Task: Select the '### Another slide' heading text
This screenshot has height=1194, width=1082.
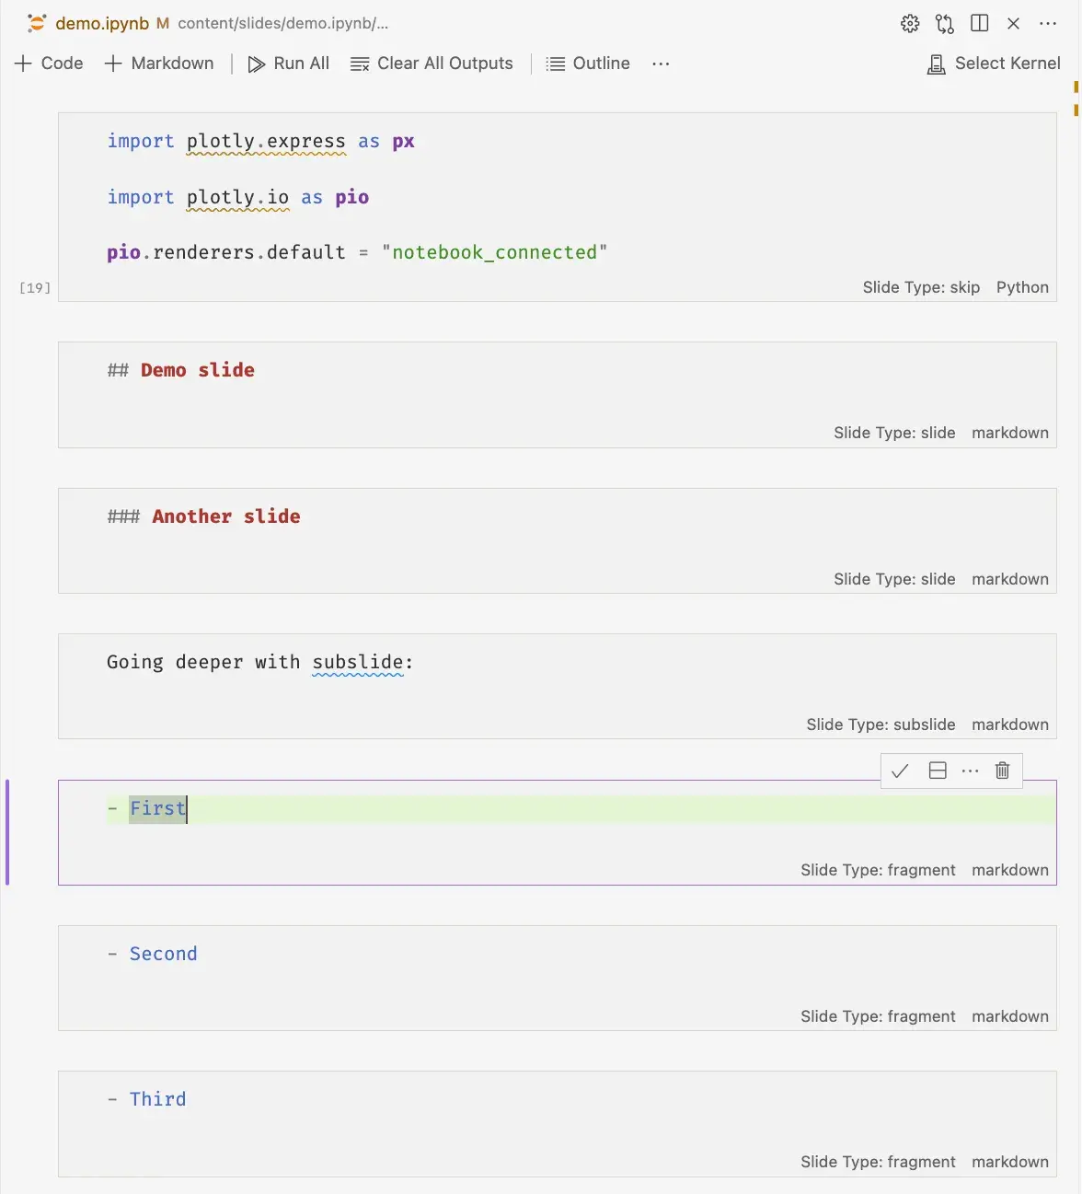Action: click(x=203, y=516)
